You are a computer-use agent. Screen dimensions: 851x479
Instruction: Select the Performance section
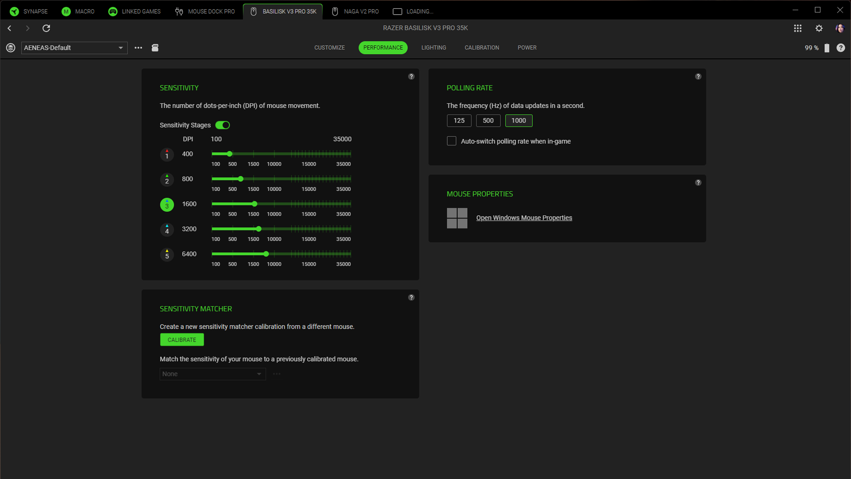(x=383, y=48)
